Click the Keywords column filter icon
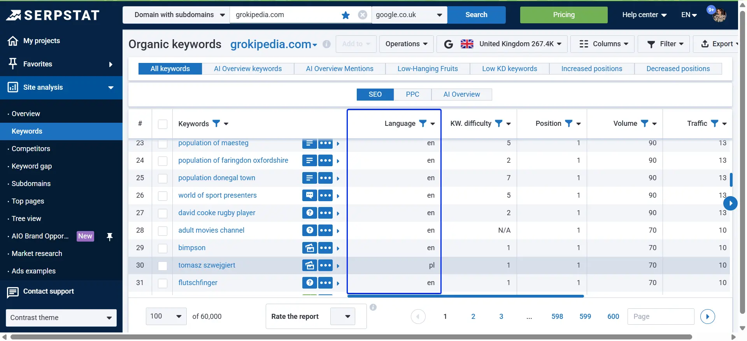This screenshot has height=341, width=747. pyautogui.click(x=216, y=124)
